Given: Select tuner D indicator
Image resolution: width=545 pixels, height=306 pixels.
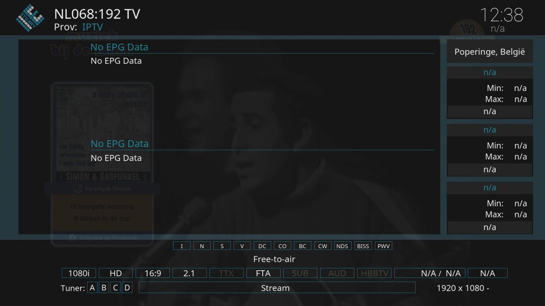Looking at the screenshot, I should coord(127,288).
